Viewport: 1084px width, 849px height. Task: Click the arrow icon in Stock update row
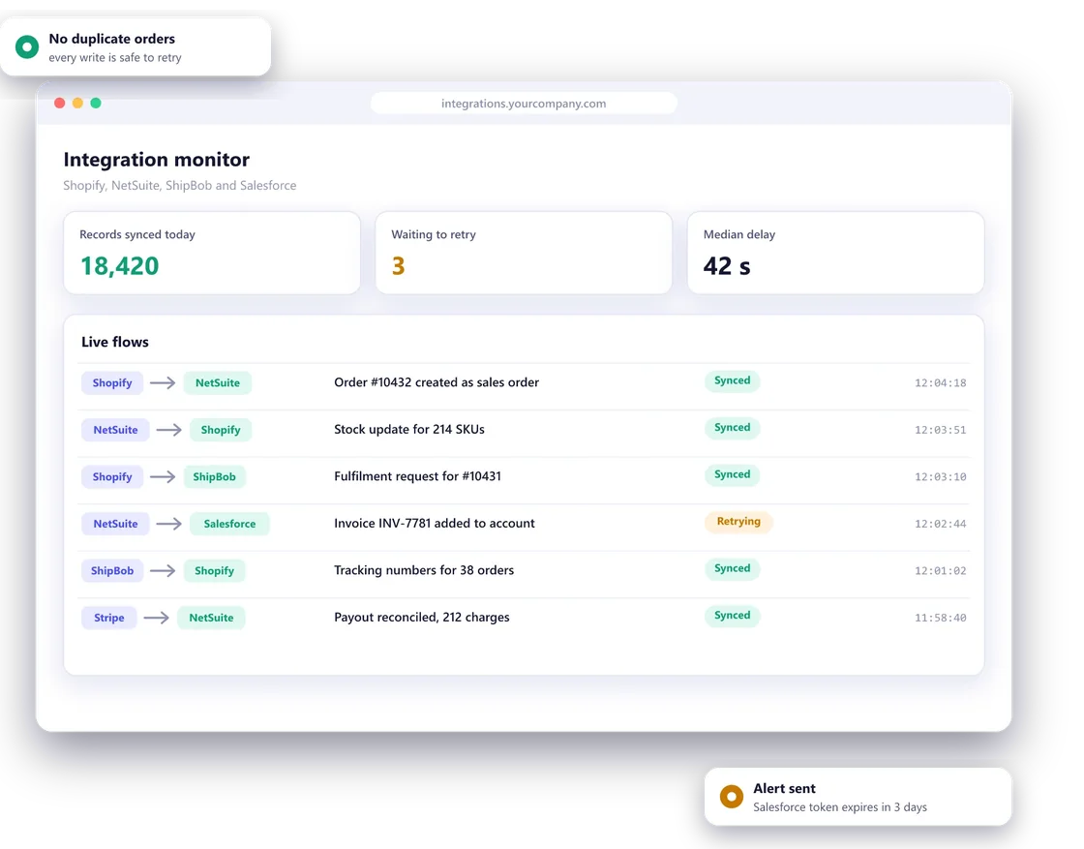(x=169, y=430)
